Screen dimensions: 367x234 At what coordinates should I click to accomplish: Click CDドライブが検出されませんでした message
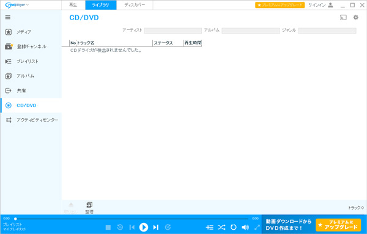tap(106, 50)
